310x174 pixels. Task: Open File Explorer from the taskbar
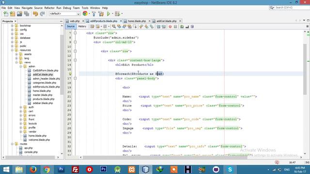[x=19, y=169]
